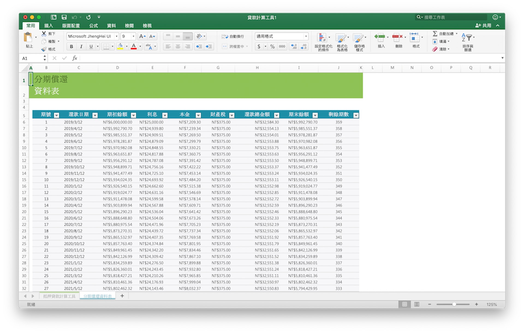524x333 pixels.
Task: Open filter dropdown for 利息 column
Action: coord(165,115)
